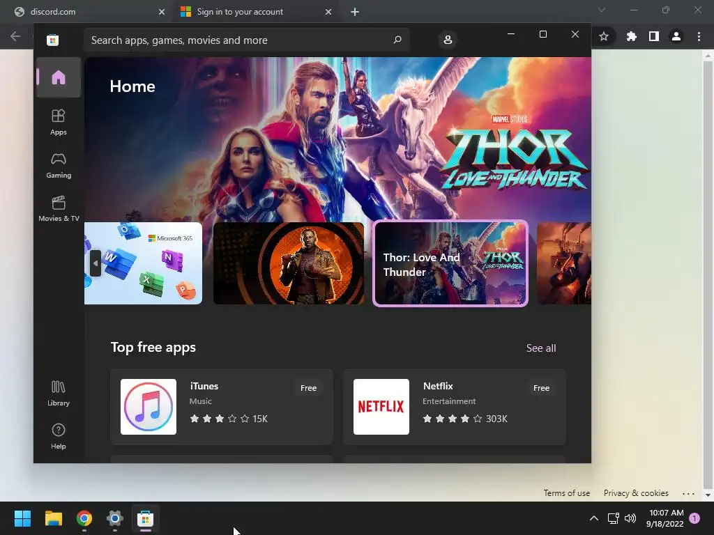This screenshot has height=535, width=714.
Task: Open File Explorer from taskbar
Action: coord(53,518)
